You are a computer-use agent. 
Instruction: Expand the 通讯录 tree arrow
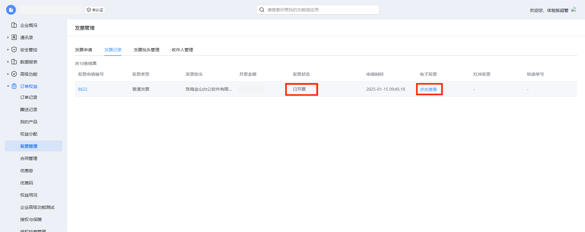pyautogui.click(x=8, y=37)
